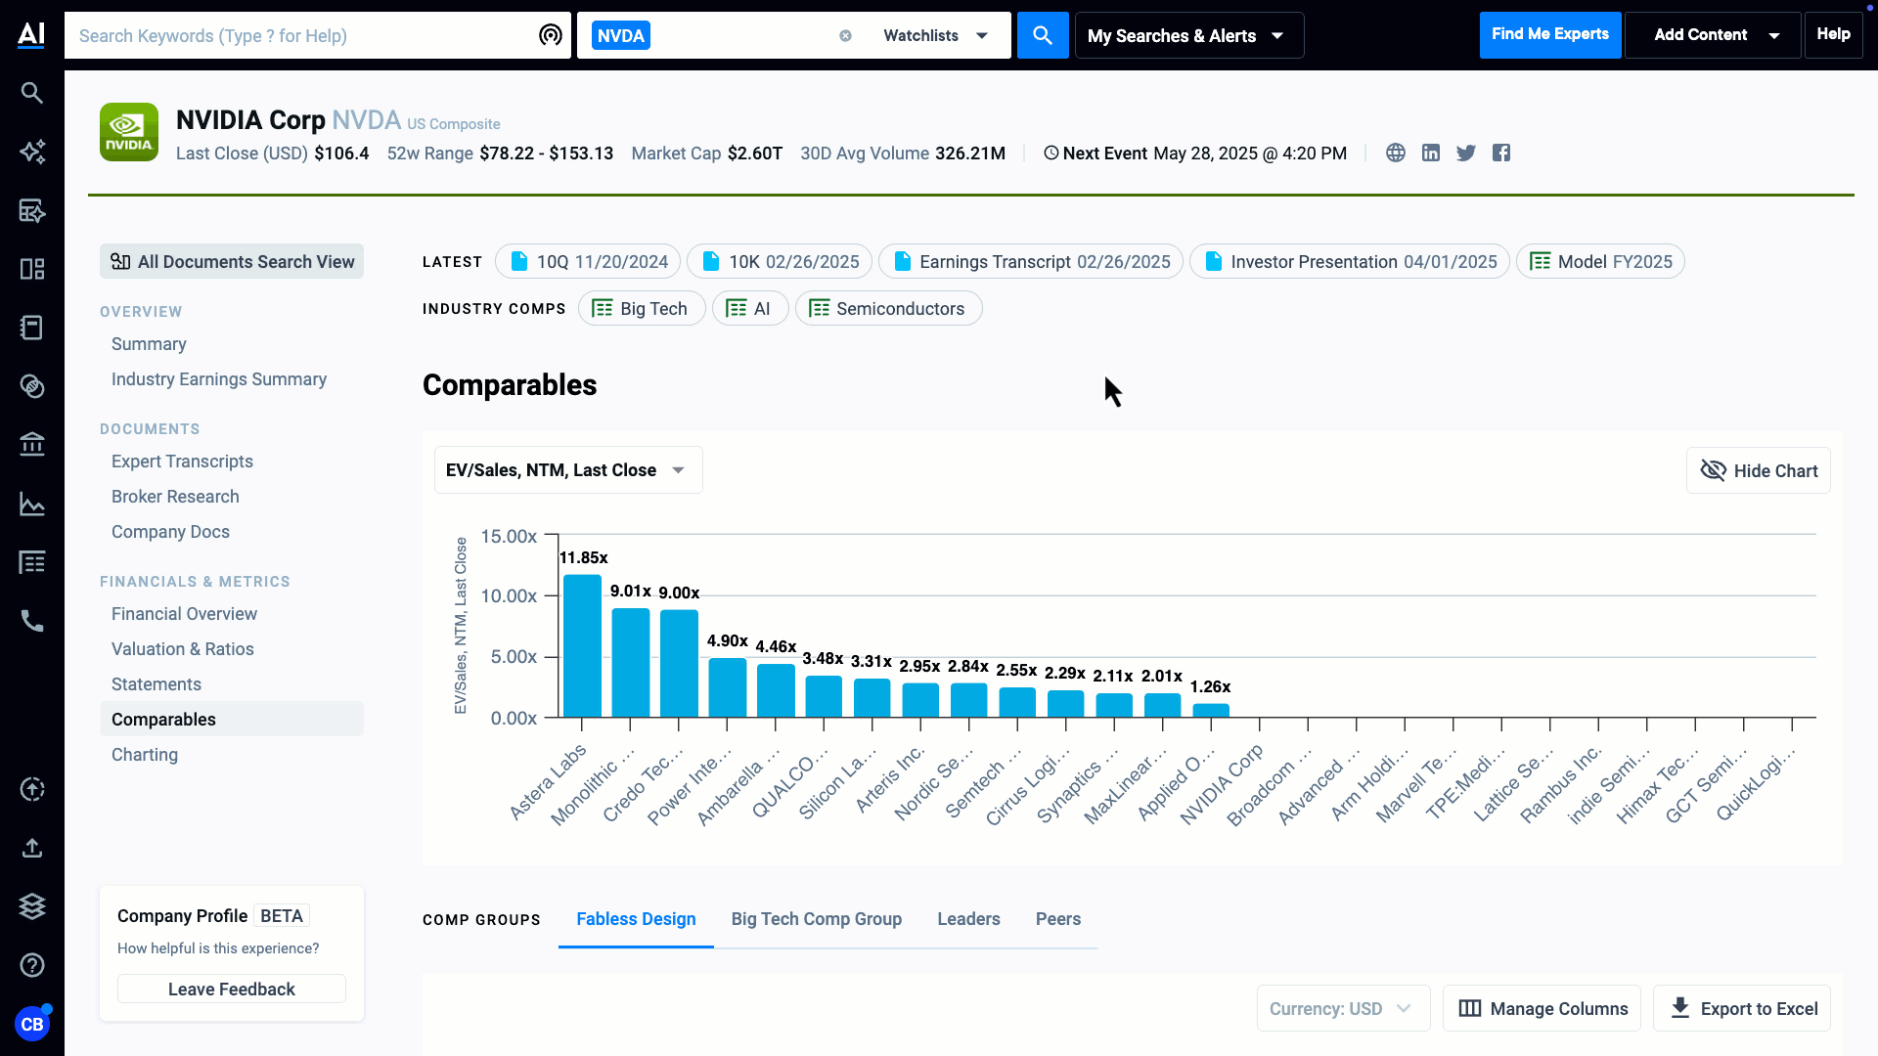Screen dimensions: 1878x1056
Task: Clear the NVDA ticker filter
Action: (845, 35)
